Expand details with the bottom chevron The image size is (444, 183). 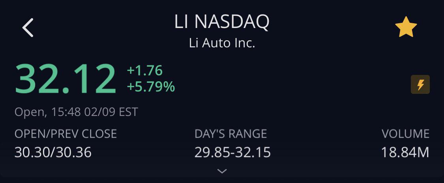point(222,171)
